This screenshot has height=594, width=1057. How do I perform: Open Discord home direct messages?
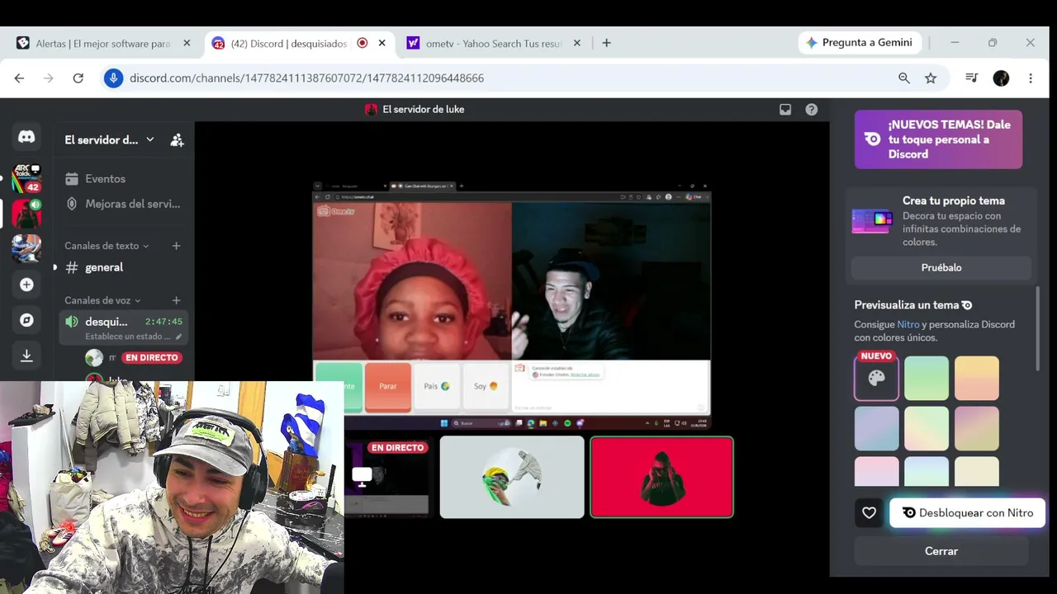(26, 138)
